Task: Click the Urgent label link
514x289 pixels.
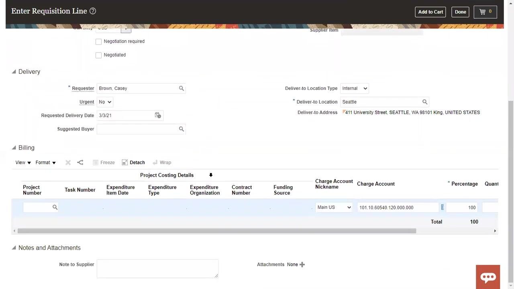Action: (87, 102)
